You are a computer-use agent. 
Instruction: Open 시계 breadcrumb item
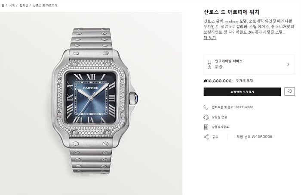[x=12, y=6]
